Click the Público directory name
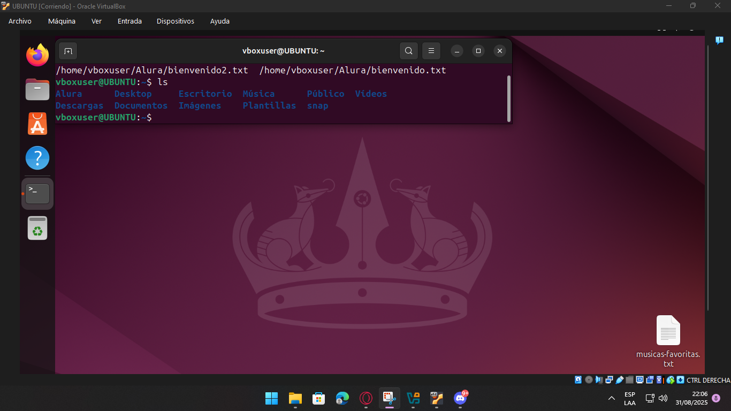This screenshot has width=731, height=411. click(x=326, y=94)
